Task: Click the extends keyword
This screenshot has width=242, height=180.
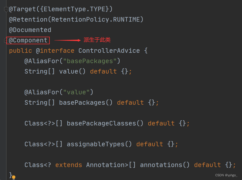Action: point(69,165)
